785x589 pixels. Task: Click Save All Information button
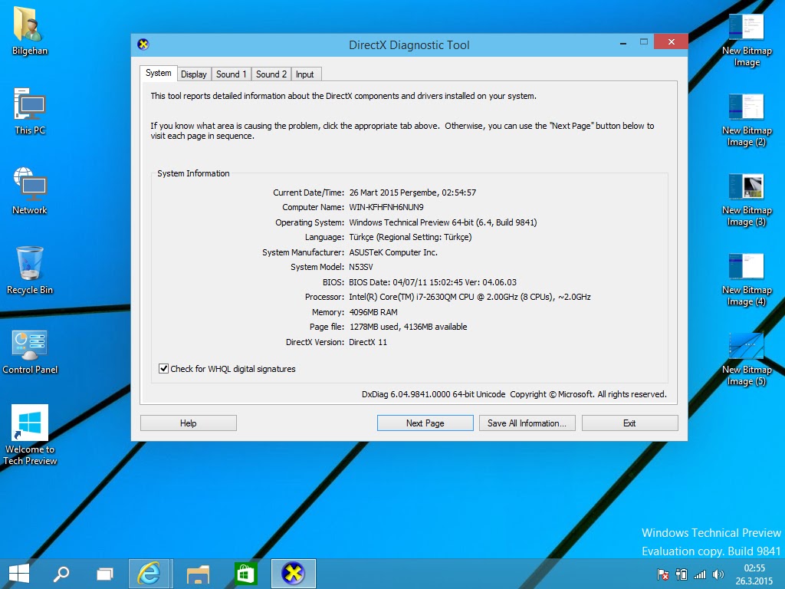[527, 423]
